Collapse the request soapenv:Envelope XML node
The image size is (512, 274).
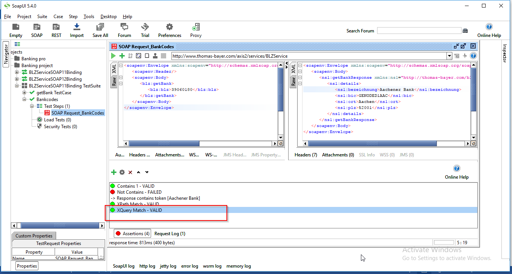(x=121, y=66)
